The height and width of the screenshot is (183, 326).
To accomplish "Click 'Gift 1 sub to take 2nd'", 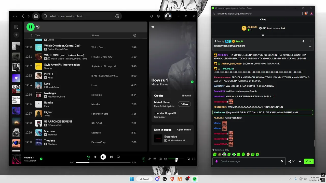I will click(272, 28).
